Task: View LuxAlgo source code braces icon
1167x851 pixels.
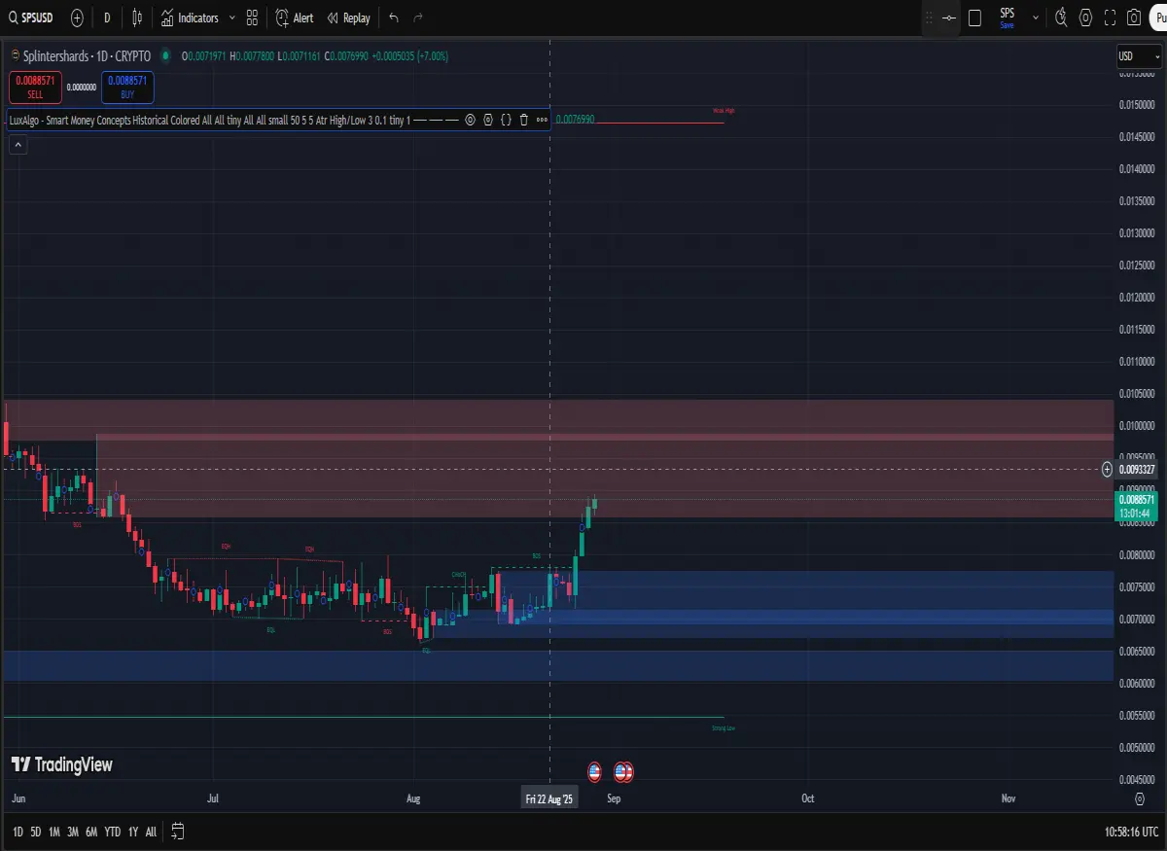Action: [506, 120]
